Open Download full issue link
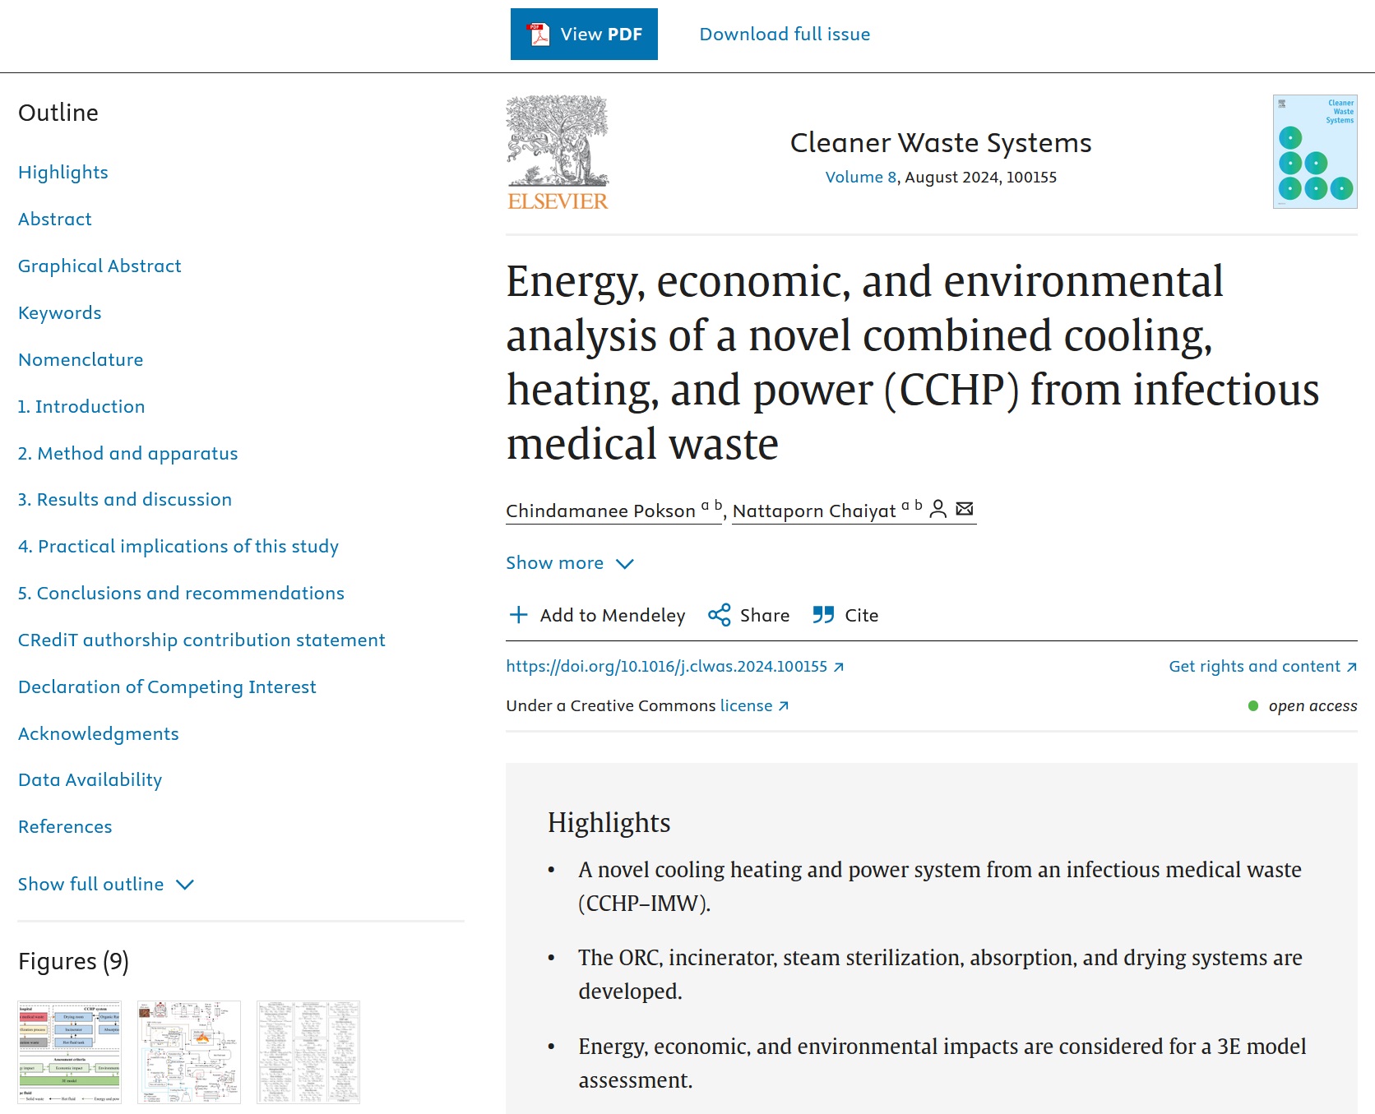Viewport: 1375px width, 1114px height. 785,35
